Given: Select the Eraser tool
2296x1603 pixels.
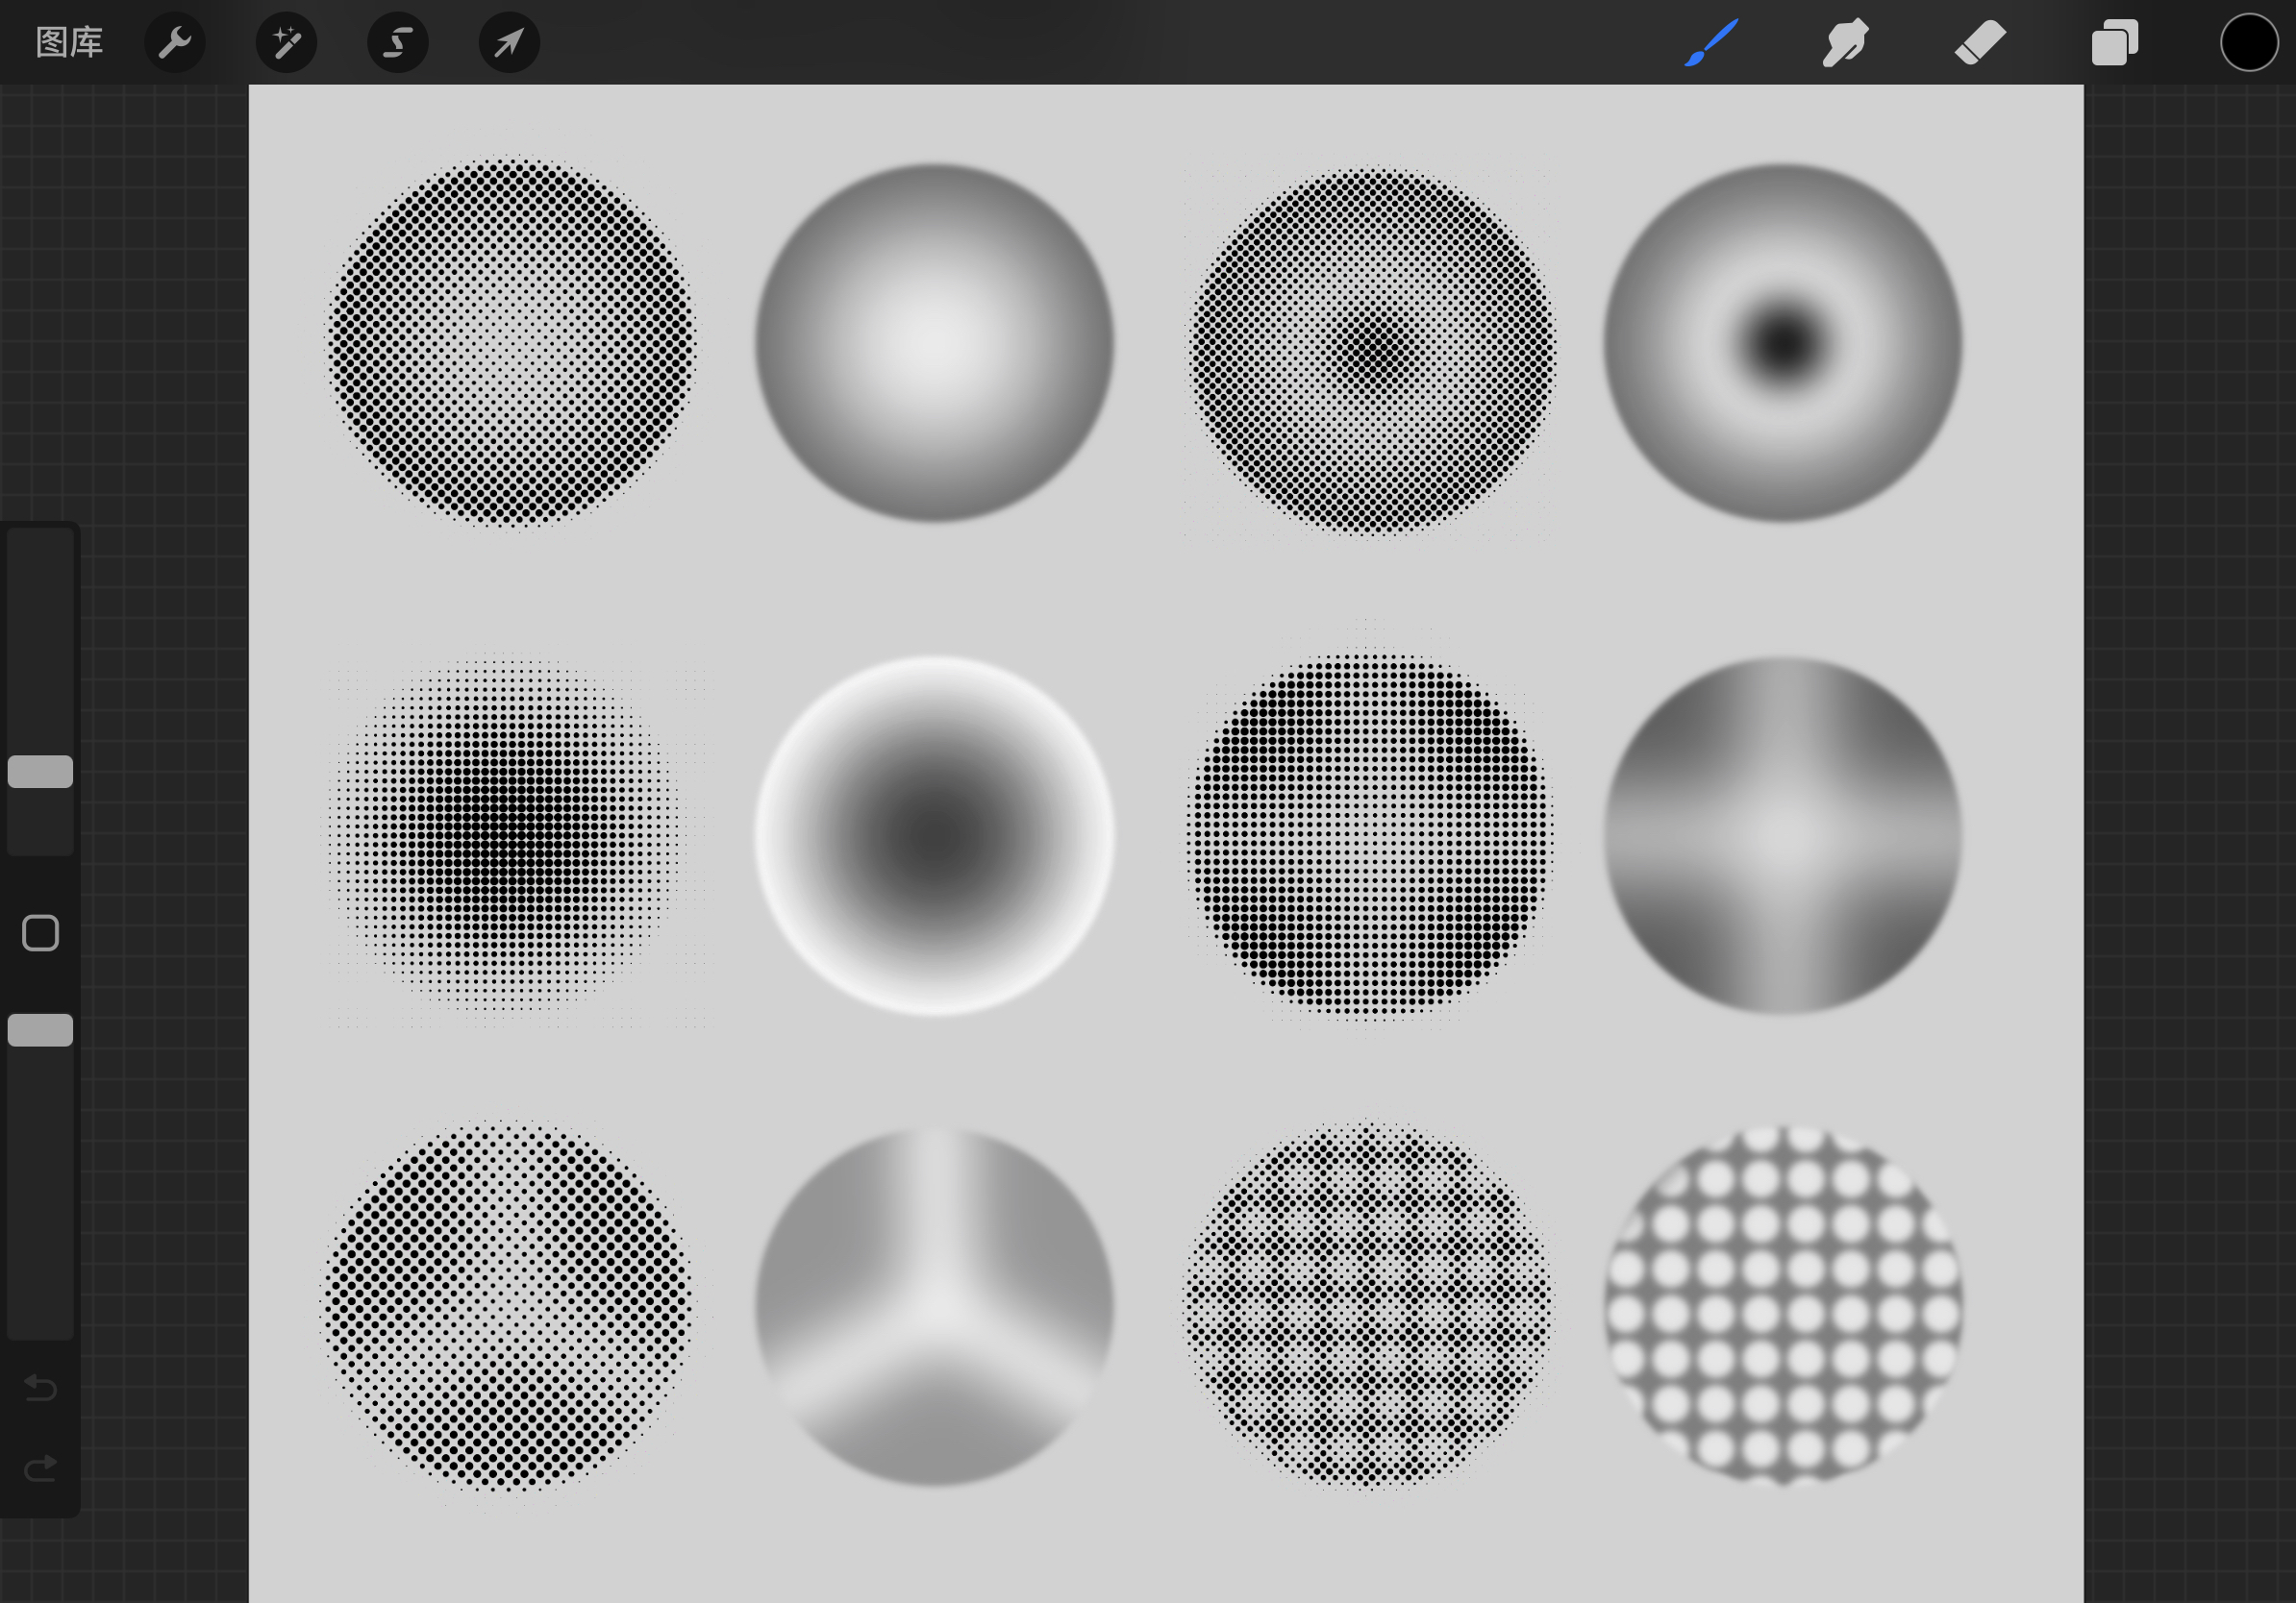Looking at the screenshot, I should 1980,42.
